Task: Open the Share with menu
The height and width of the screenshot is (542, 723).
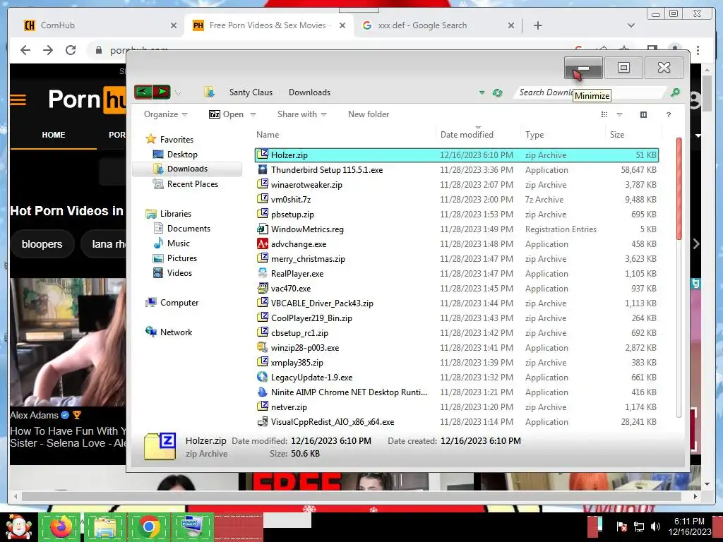Action: [301, 114]
